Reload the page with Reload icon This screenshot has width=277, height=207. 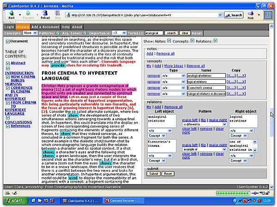click(45, 13)
